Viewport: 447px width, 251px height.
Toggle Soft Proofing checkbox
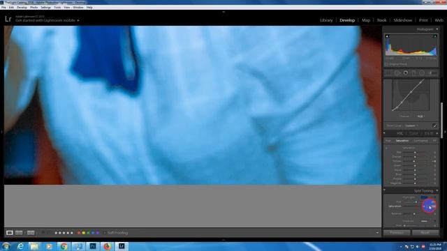105,233
